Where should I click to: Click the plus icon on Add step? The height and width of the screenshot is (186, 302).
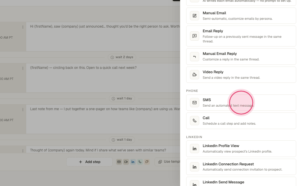click(80, 162)
